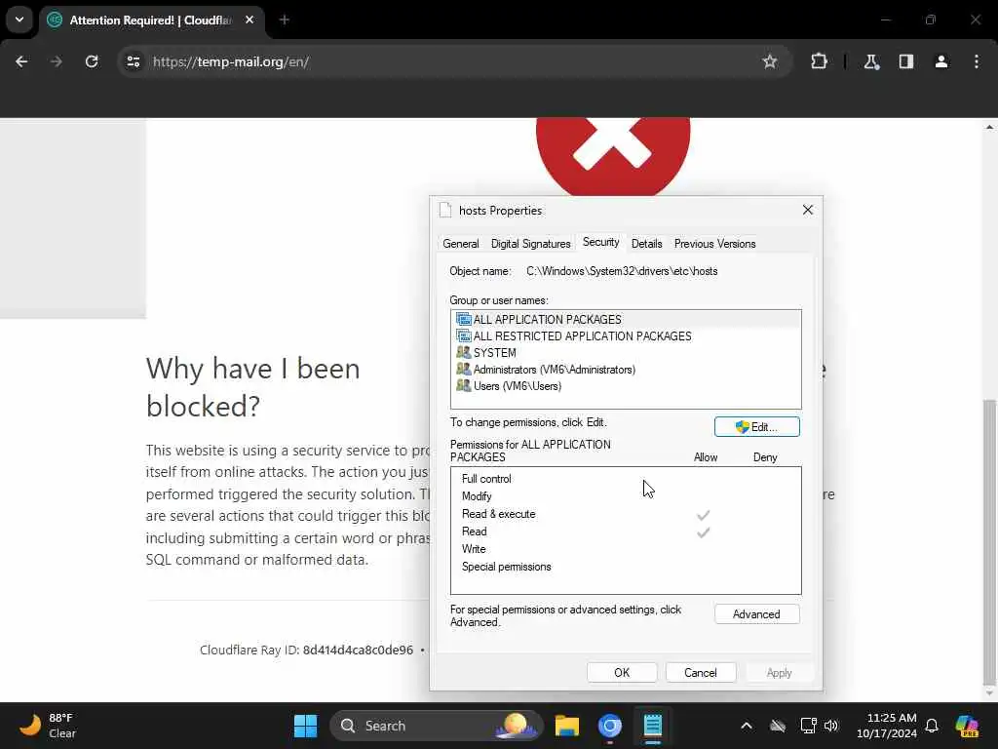Click the Read permission Allow checkmark
Screen dimensions: 998x749
703,532
